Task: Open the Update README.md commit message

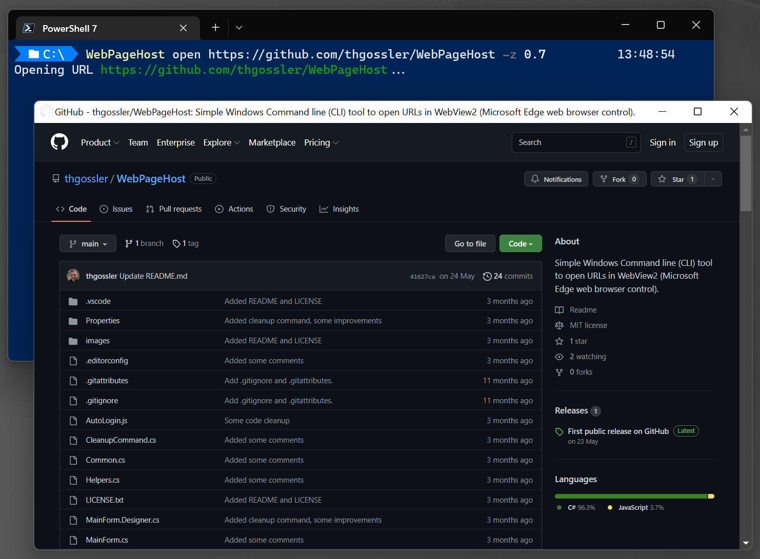Action: click(153, 276)
